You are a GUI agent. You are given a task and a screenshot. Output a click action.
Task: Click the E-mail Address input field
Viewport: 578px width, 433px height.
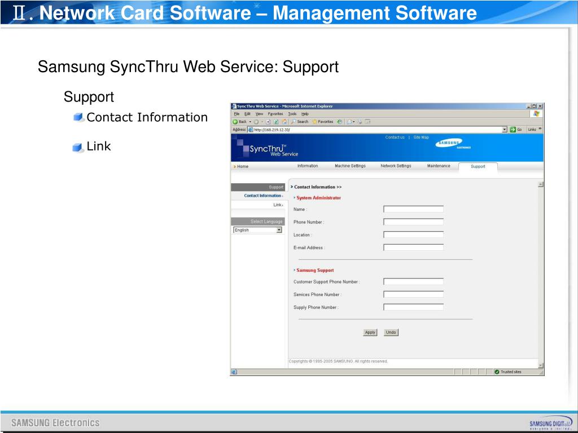click(413, 248)
